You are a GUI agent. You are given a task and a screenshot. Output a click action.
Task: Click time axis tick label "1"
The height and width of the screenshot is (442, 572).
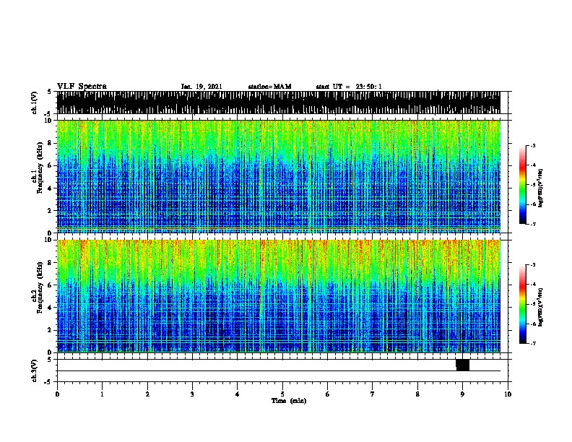click(102, 394)
